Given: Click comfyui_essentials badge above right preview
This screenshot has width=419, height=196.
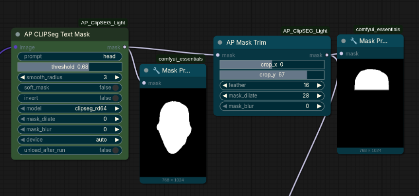Looking at the screenshot, I should (x=378, y=29).
